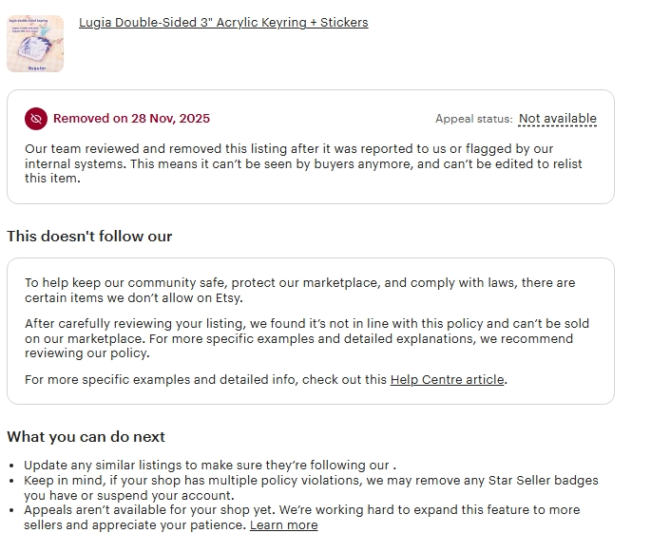
Task: Click the Star Seller badges bullet text
Action: [x=310, y=487]
